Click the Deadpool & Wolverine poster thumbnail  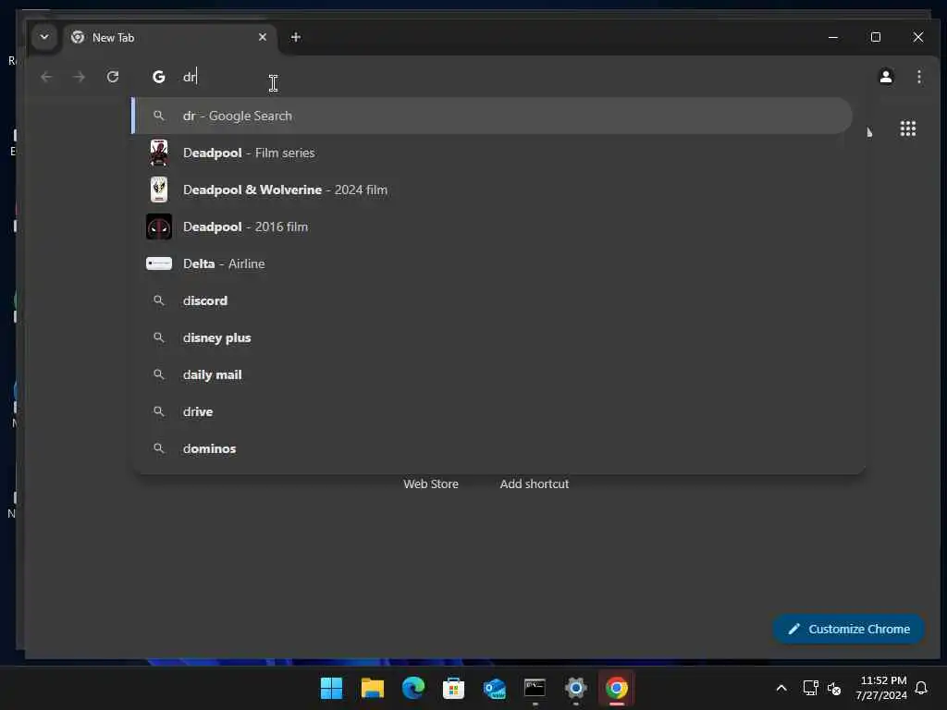coord(159,190)
